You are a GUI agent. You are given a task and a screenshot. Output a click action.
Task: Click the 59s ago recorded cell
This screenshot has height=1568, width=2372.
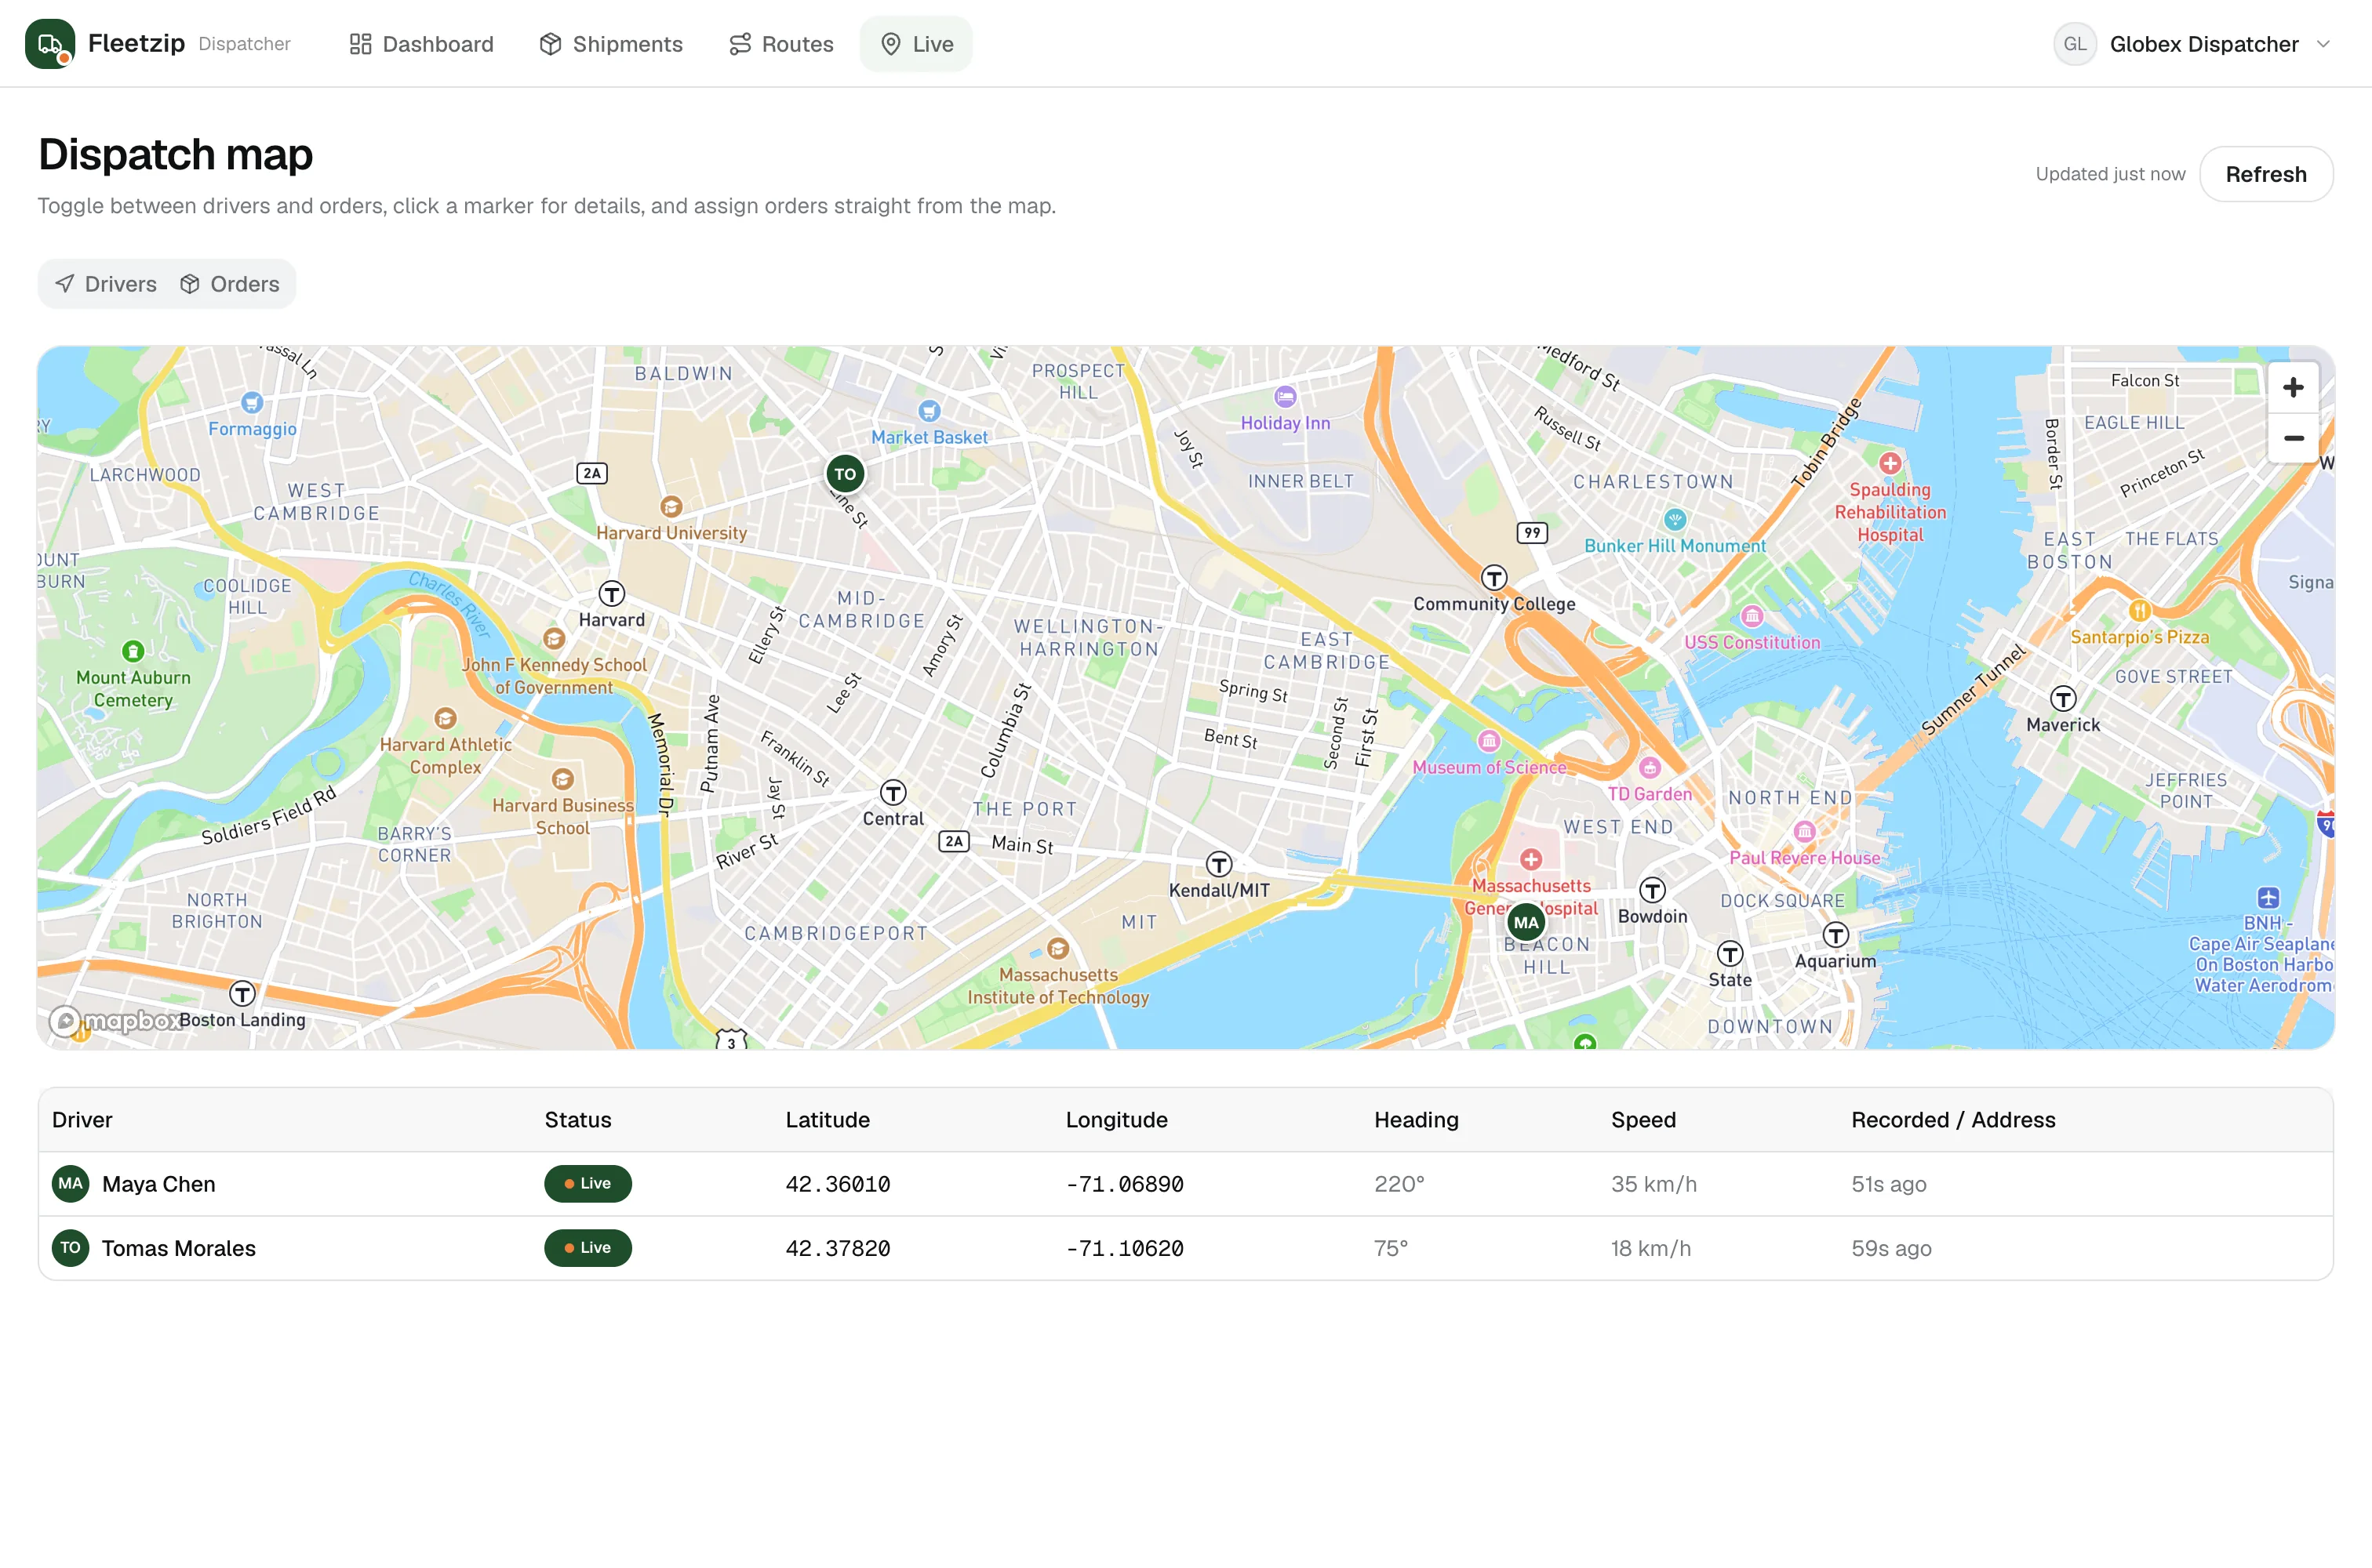click(x=1891, y=1248)
